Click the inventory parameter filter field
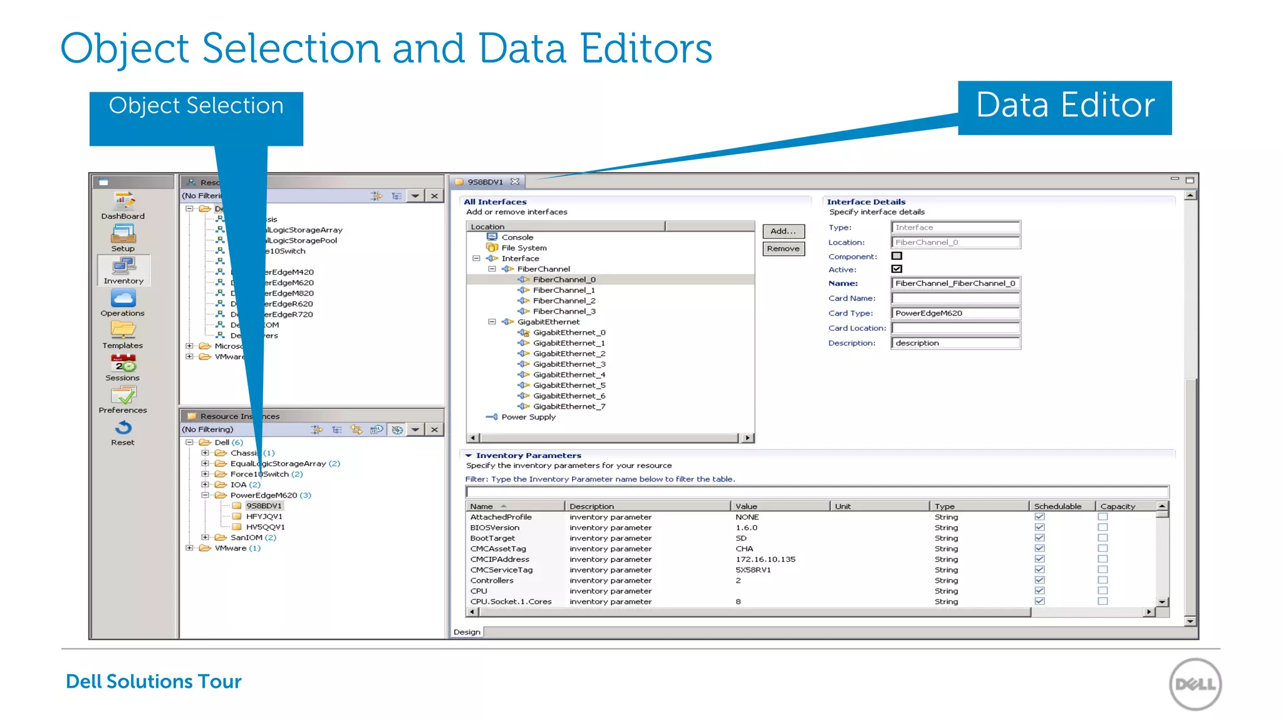 [817, 492]
